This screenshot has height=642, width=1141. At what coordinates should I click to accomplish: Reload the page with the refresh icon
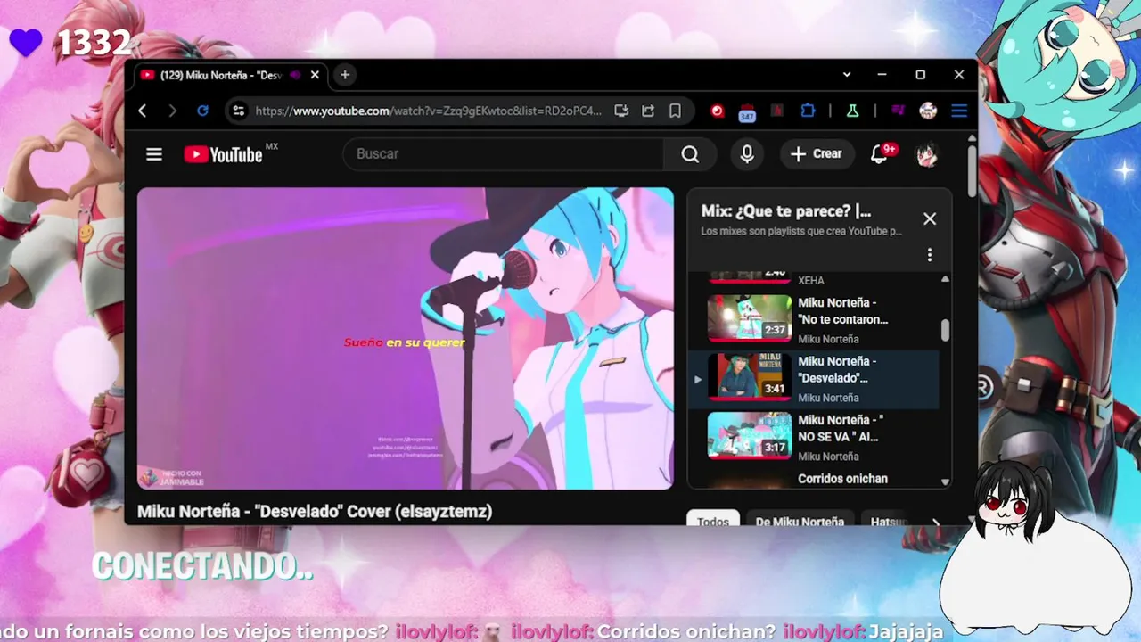[x=202, y=111]
